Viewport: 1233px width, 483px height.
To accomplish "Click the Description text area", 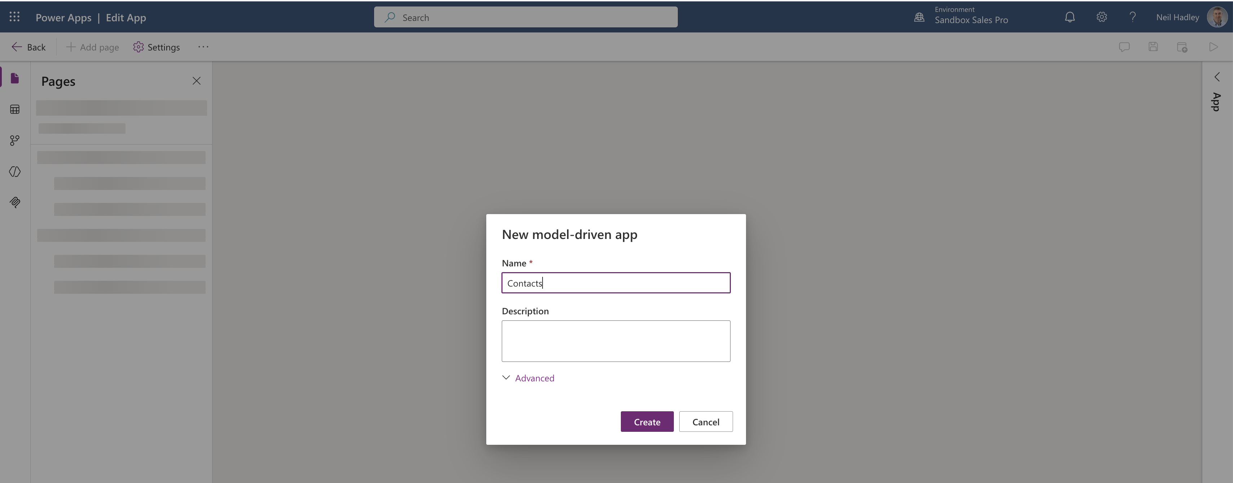I will coord(616,341).
